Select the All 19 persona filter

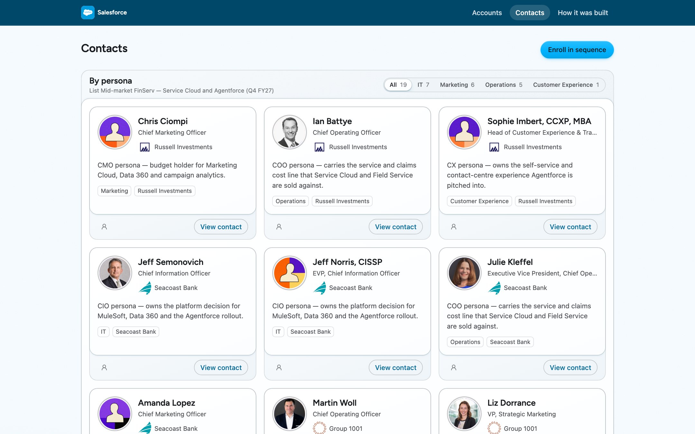click(398, 85)
